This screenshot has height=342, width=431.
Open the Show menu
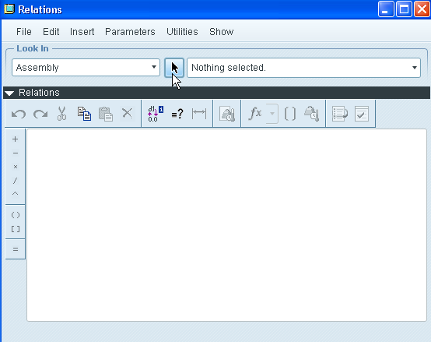(222, 32)
